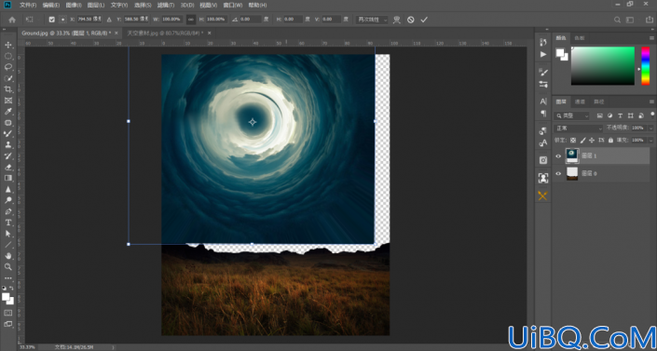Click the Color panel foreground swatch
Image resolution: width=657 pixels, height=351 pixels.
click(x=560, y=53)
